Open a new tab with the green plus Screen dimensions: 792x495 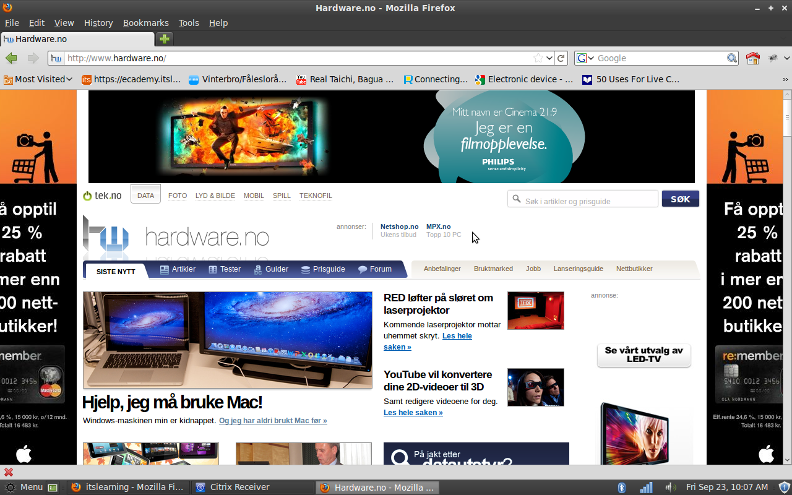click(x=164, y=39)
